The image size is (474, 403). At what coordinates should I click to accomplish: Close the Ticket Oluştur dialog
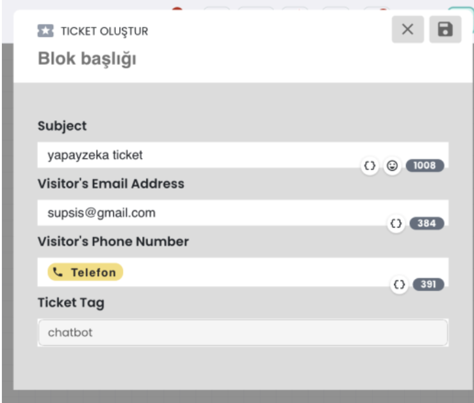tap(407, 29)
